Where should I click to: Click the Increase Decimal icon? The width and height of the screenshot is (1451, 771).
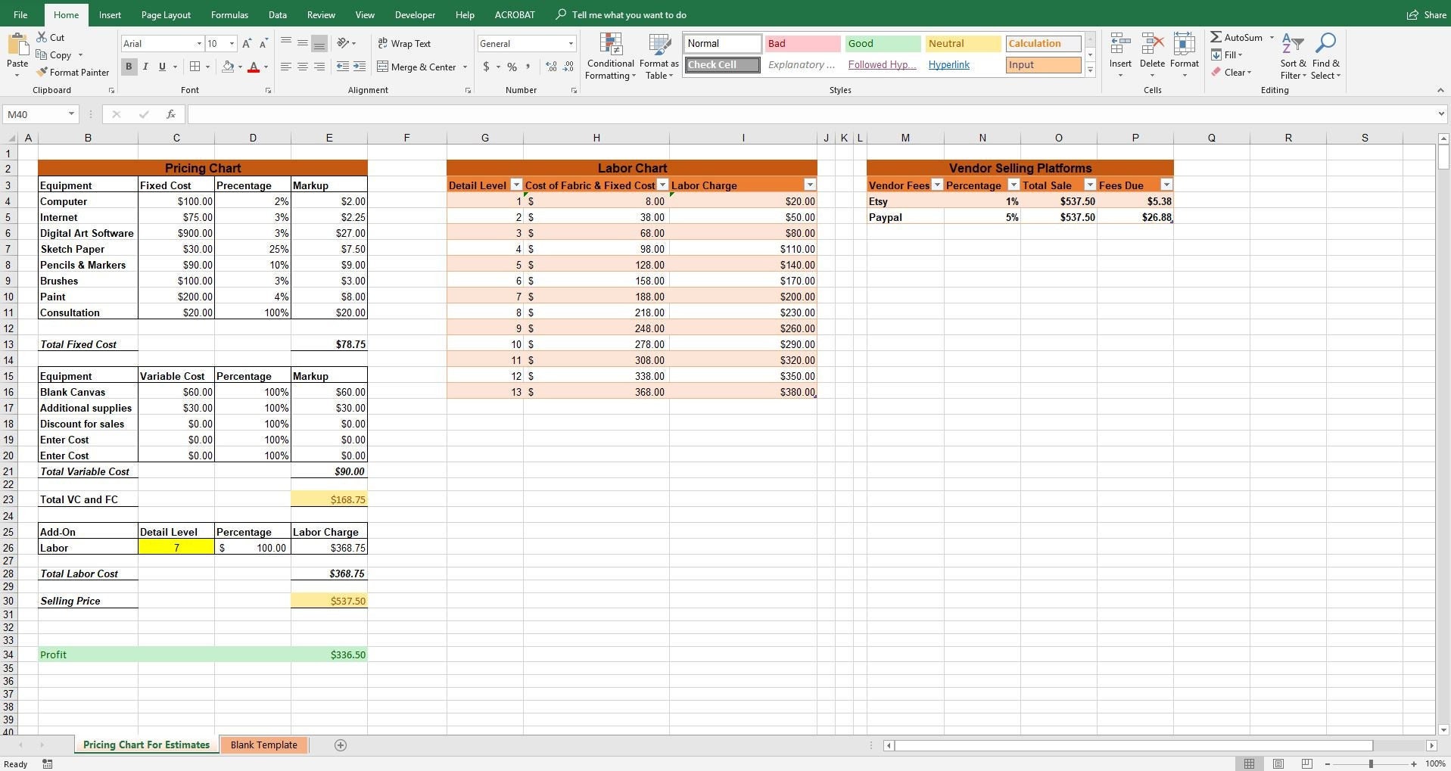pyautogui.click(x=550, y=67)
